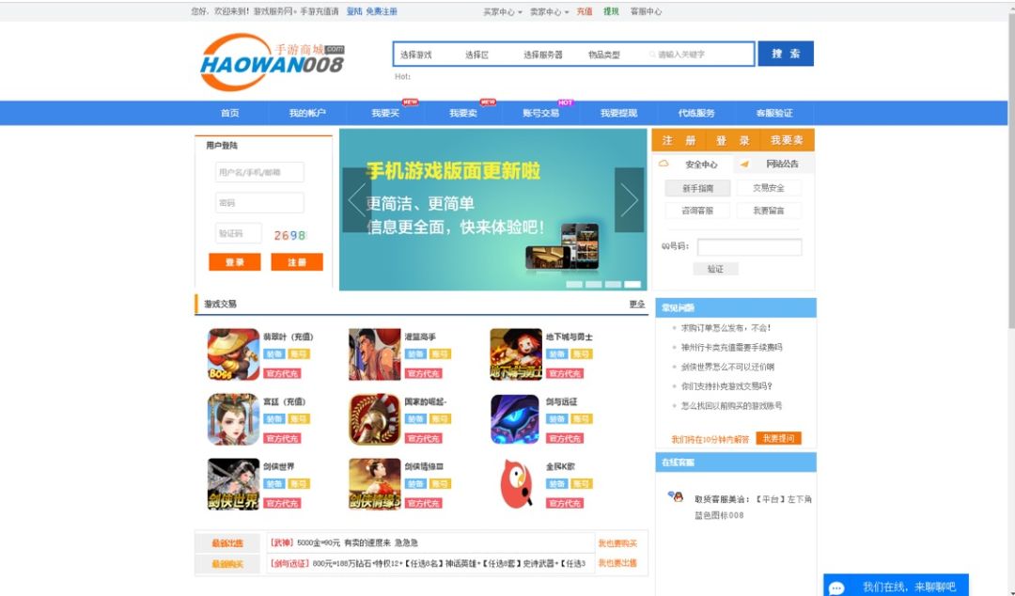
Task: Click the 我也要出售 link
Action: pyautogui.click(x=617, y=563)
